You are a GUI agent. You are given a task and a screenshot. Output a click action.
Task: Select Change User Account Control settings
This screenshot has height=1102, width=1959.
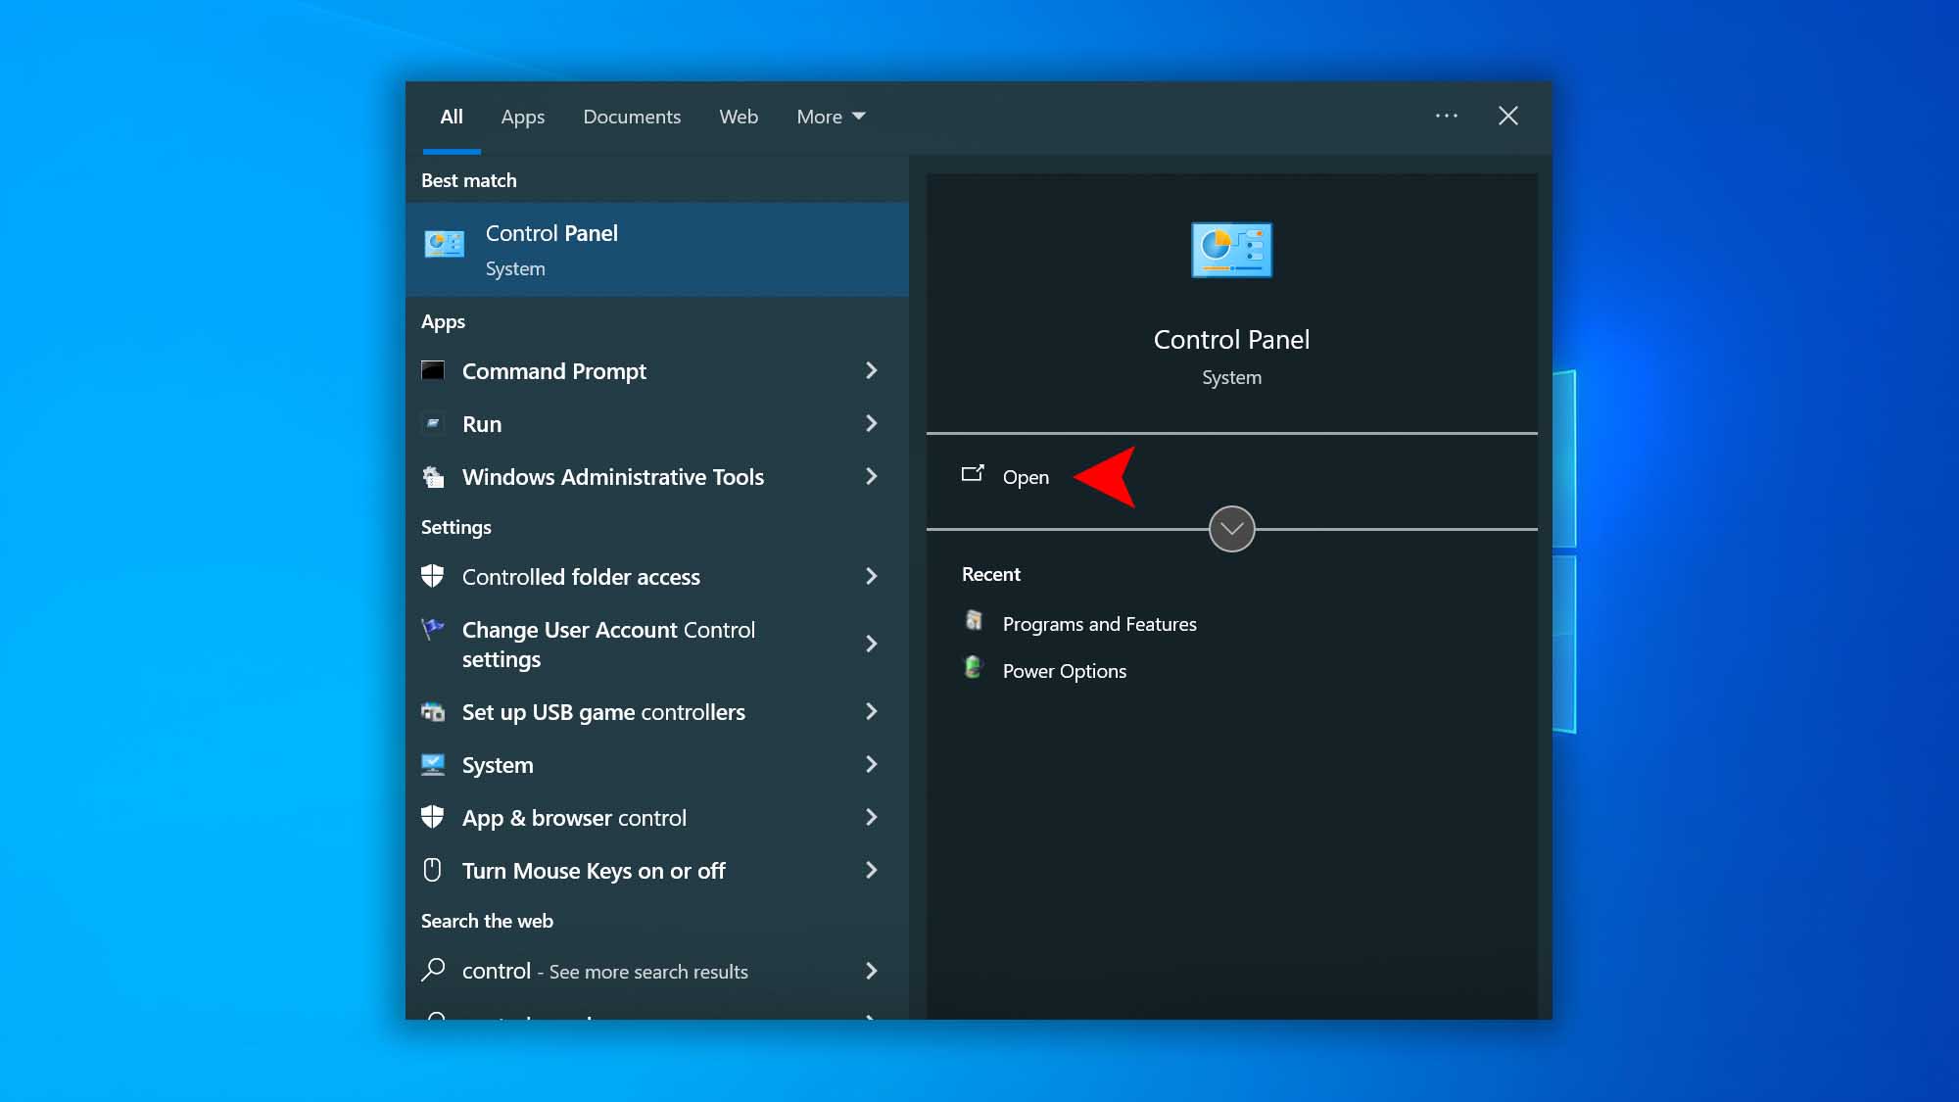(608, 645)
